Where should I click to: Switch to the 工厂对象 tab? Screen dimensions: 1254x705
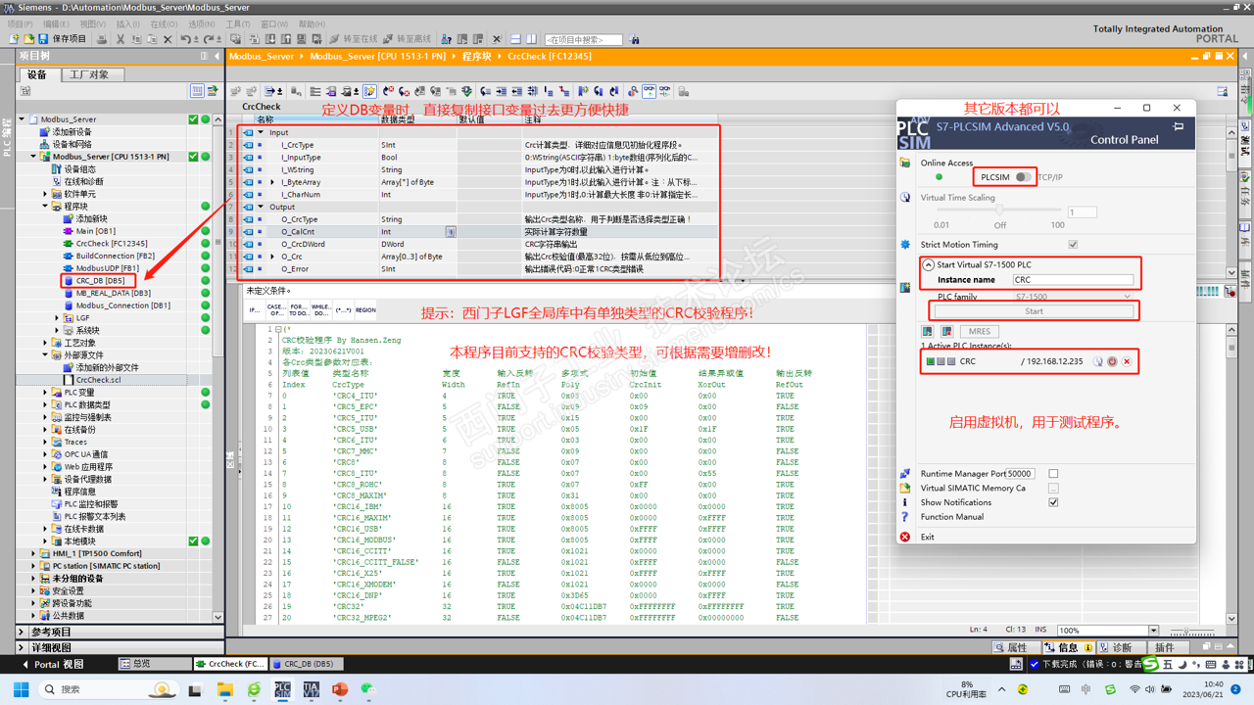click(x=90, y=74)
